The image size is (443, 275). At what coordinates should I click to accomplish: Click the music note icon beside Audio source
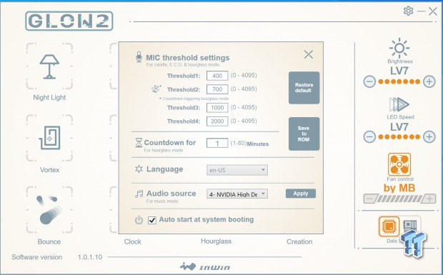tap(139, 194)
